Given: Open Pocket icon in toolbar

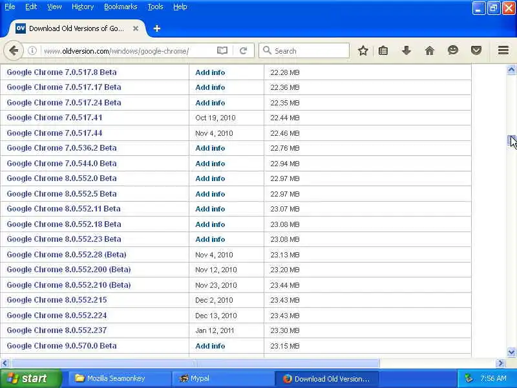Looking at the screenshot, I should tap(476, 51).
